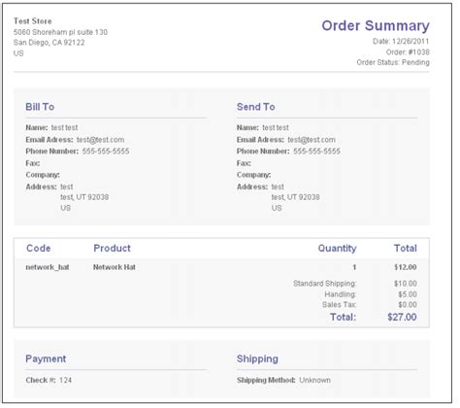The image size is (460, 408).
Task: Click the Bill To phone number
Action: click(106, 152)
